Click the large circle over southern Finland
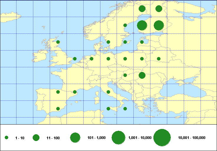217x151 pixels. (142, 26)
